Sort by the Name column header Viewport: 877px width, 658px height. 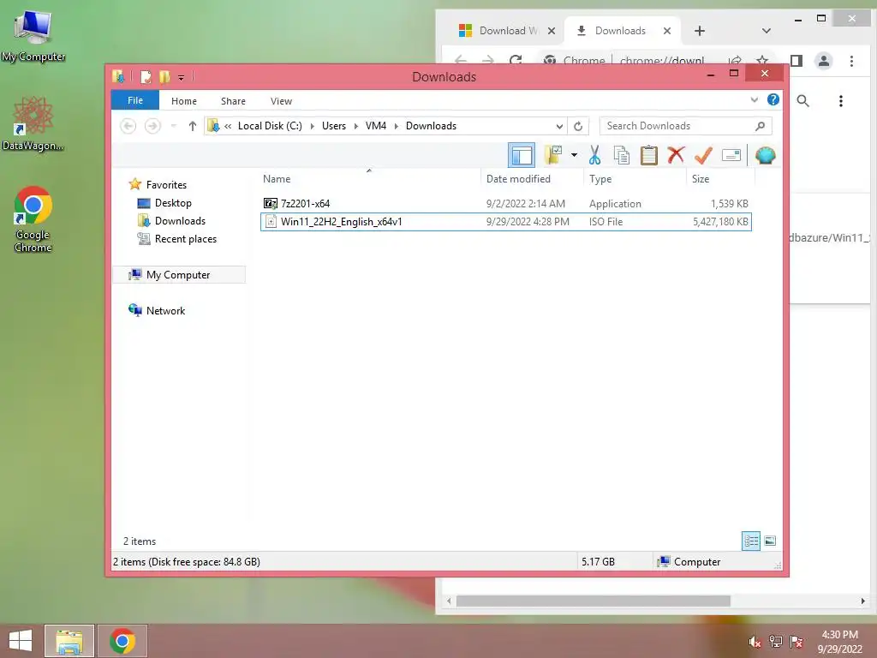[369, 179]
